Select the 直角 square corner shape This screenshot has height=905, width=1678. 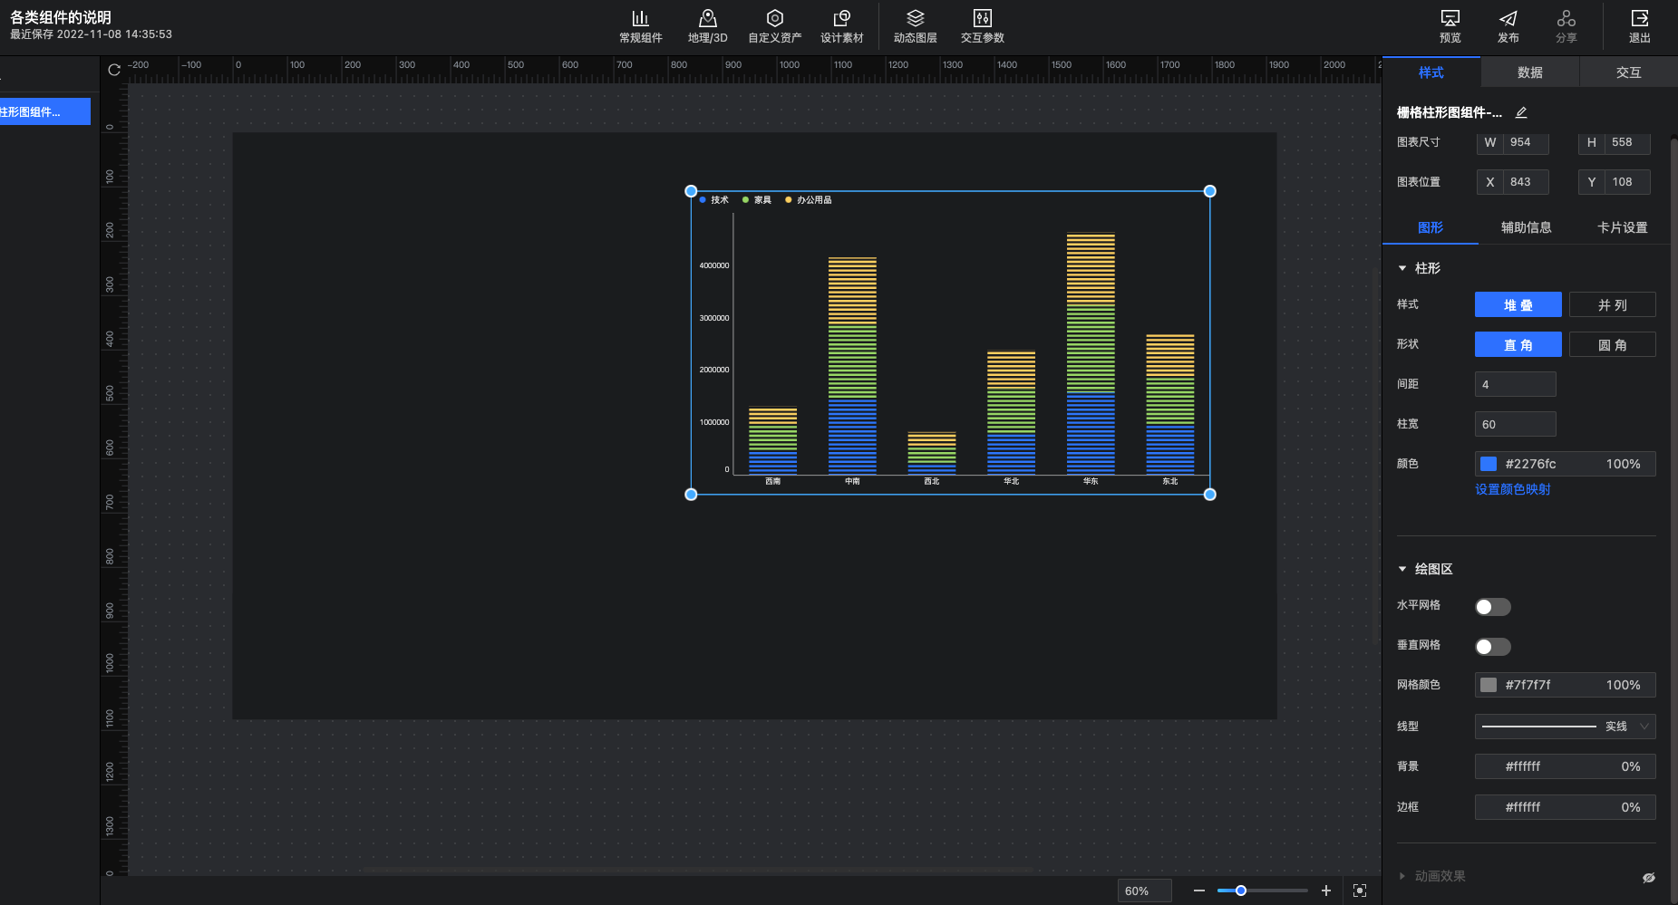1518,344
